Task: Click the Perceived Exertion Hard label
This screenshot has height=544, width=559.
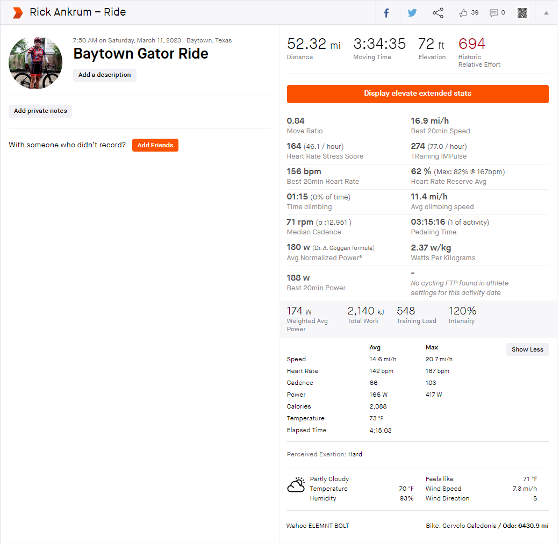Action: pos(355,454)
